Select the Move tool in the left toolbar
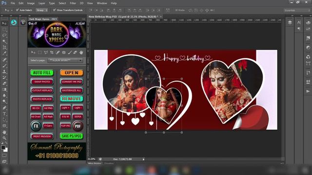Viewport: 312px width, 175px height. (4, 23)
